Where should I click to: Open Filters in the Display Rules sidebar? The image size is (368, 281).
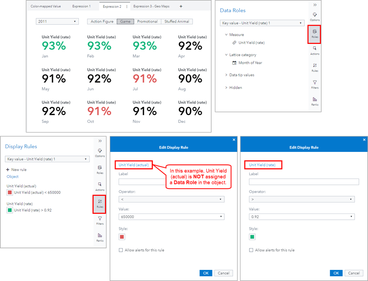point(100,220)
